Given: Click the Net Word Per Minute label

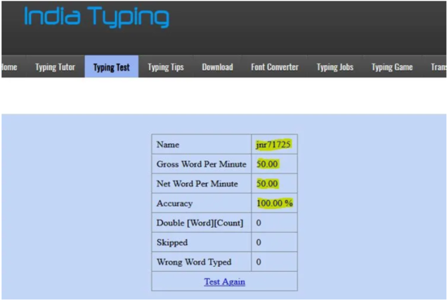Looking at the screenshot, I should pyautogui.click(x=197, y=184).
